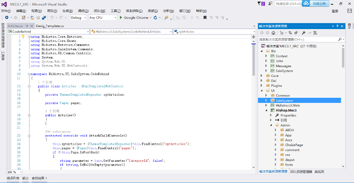
Task: Toggle bookmark with the bookmark icon
Action: pyautogui.click(x=205, y=18)
